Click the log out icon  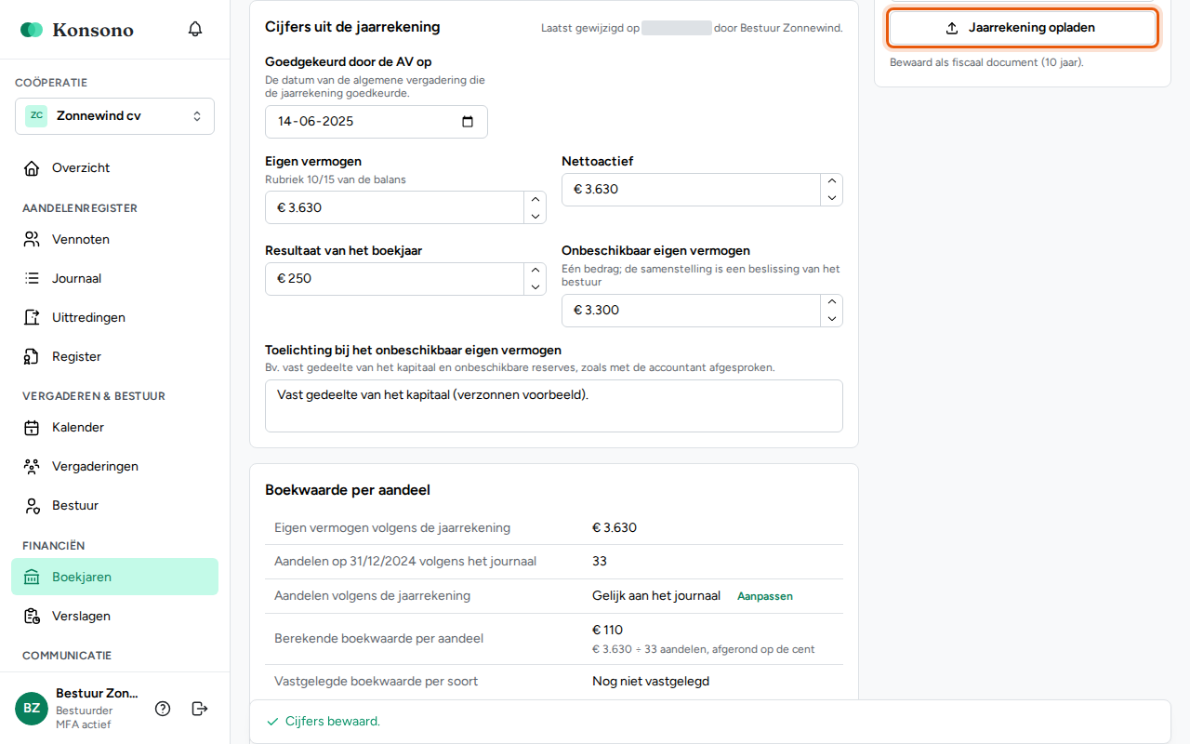[199, 709]
